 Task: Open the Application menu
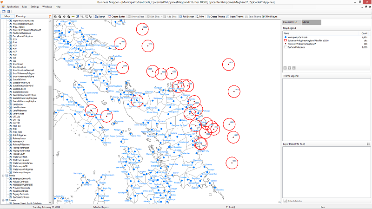coord(13,7)
